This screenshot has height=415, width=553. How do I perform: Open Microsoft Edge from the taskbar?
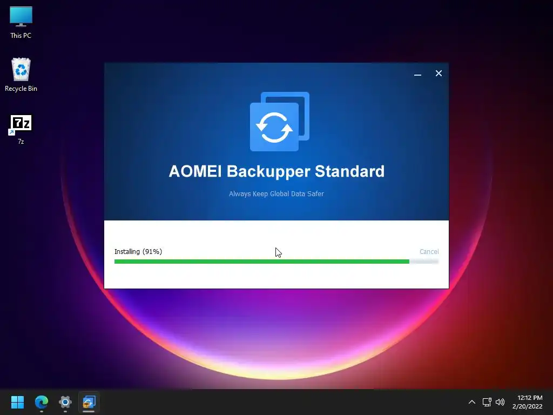coord(41,402)
